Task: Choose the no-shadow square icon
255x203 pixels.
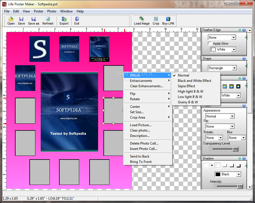Action: point(218,166)
